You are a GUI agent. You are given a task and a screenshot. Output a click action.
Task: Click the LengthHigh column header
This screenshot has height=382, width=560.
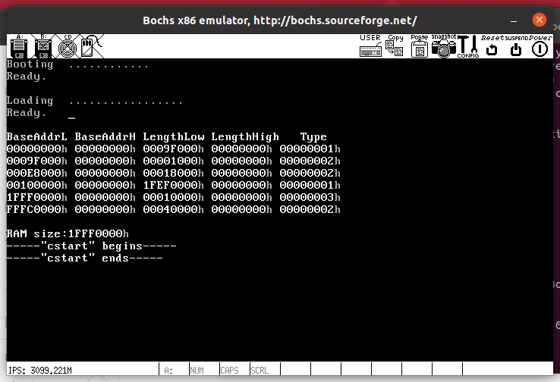tap(245, 137)
